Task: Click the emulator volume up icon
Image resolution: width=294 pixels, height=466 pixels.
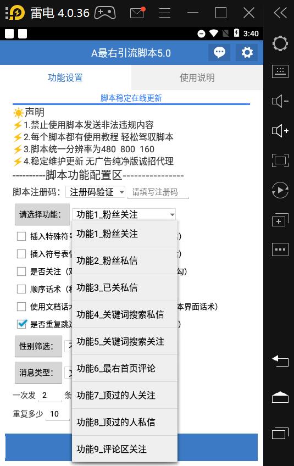Action: (280, 131)
